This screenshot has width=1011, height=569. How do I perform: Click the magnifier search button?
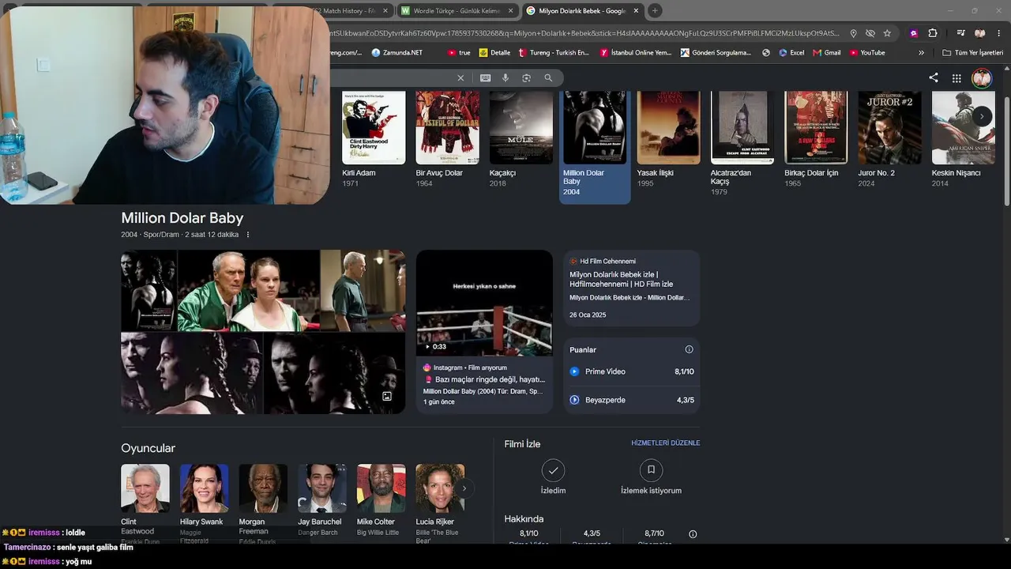(548, 78)
